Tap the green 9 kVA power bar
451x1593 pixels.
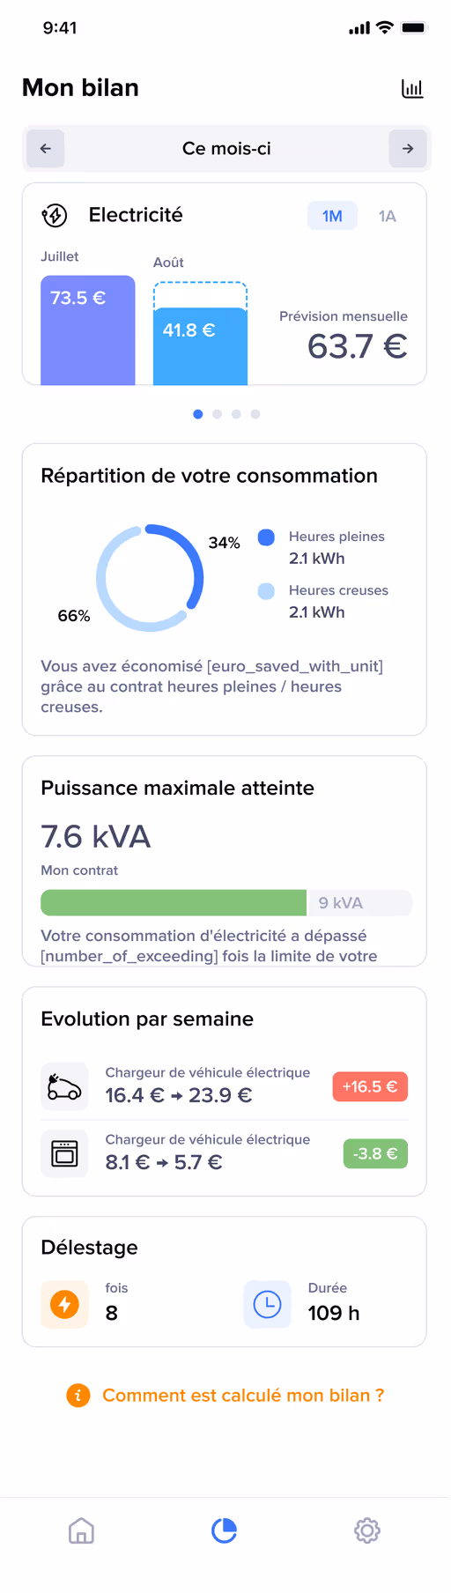174,903
